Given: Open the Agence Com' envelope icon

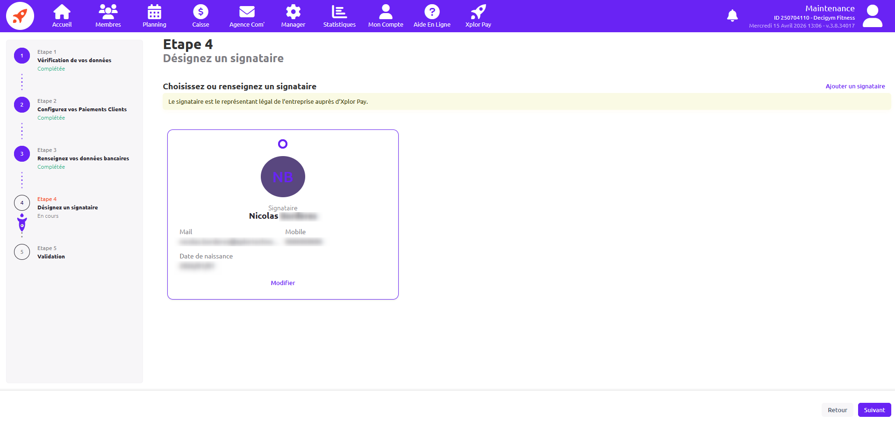Looking at the screenshot, I should tap(247, 12).
